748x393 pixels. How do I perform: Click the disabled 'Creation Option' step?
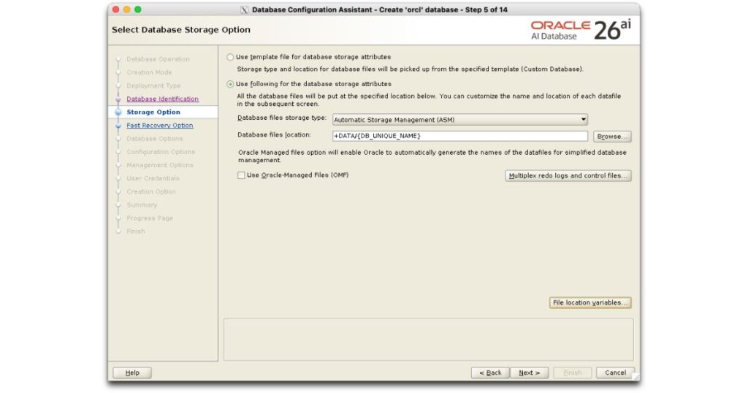pos(151,191)
